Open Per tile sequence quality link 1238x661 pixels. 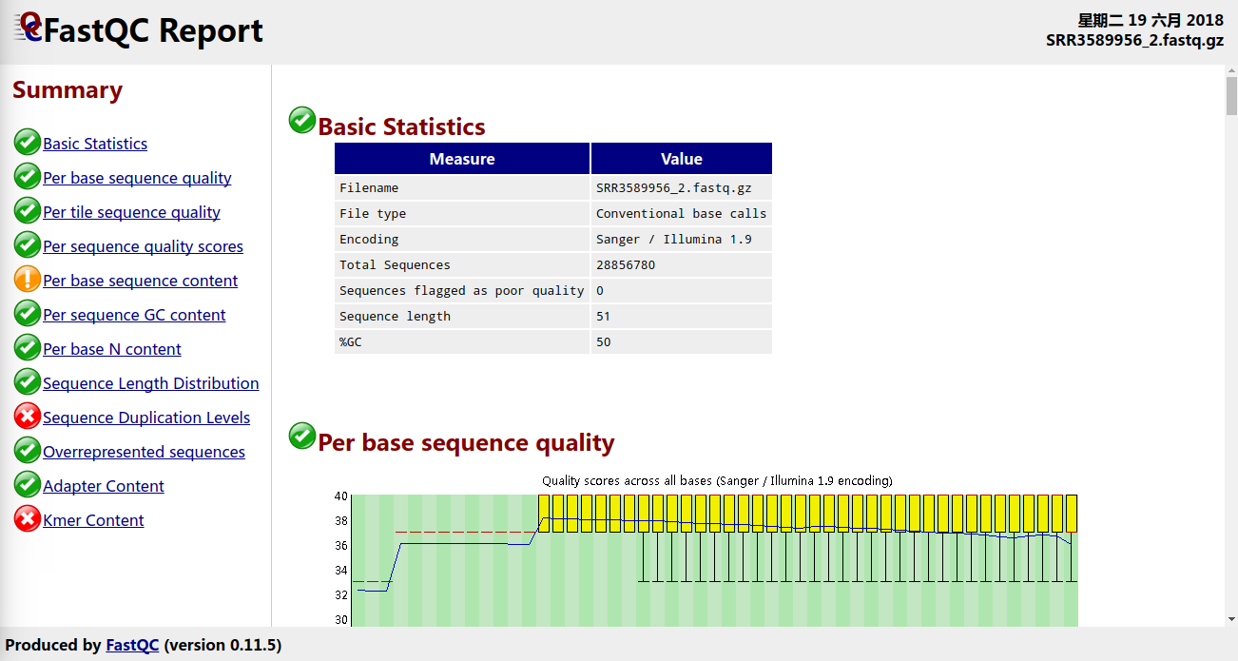click(131, 212)
